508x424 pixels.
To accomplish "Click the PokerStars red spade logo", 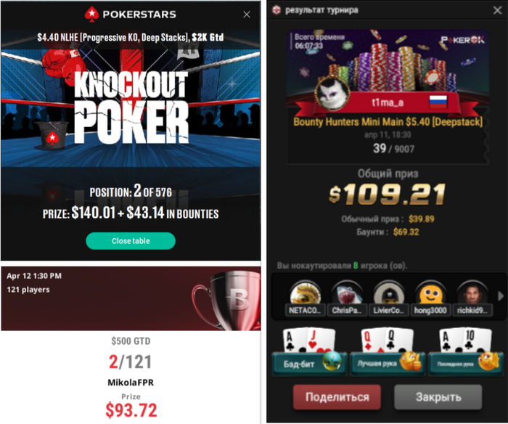I will click(x=91, y=15).
